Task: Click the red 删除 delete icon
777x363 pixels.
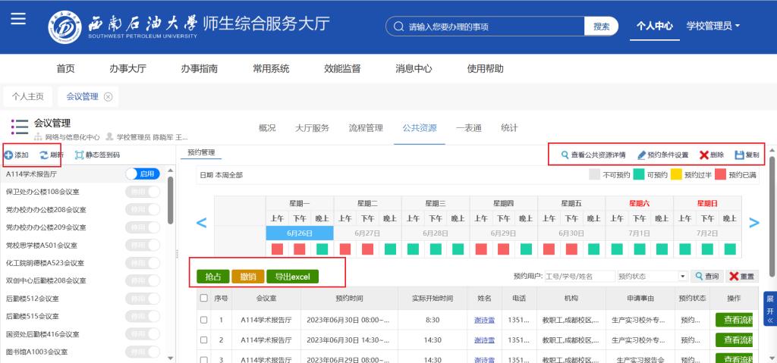Action: click(x=704, y=155)
